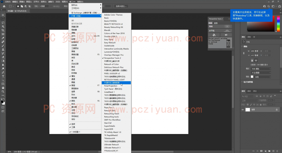The height and width of the screenshot is (153, 282).
Task: Click the add to selection mode icon
Action: [x=22, y=6]
